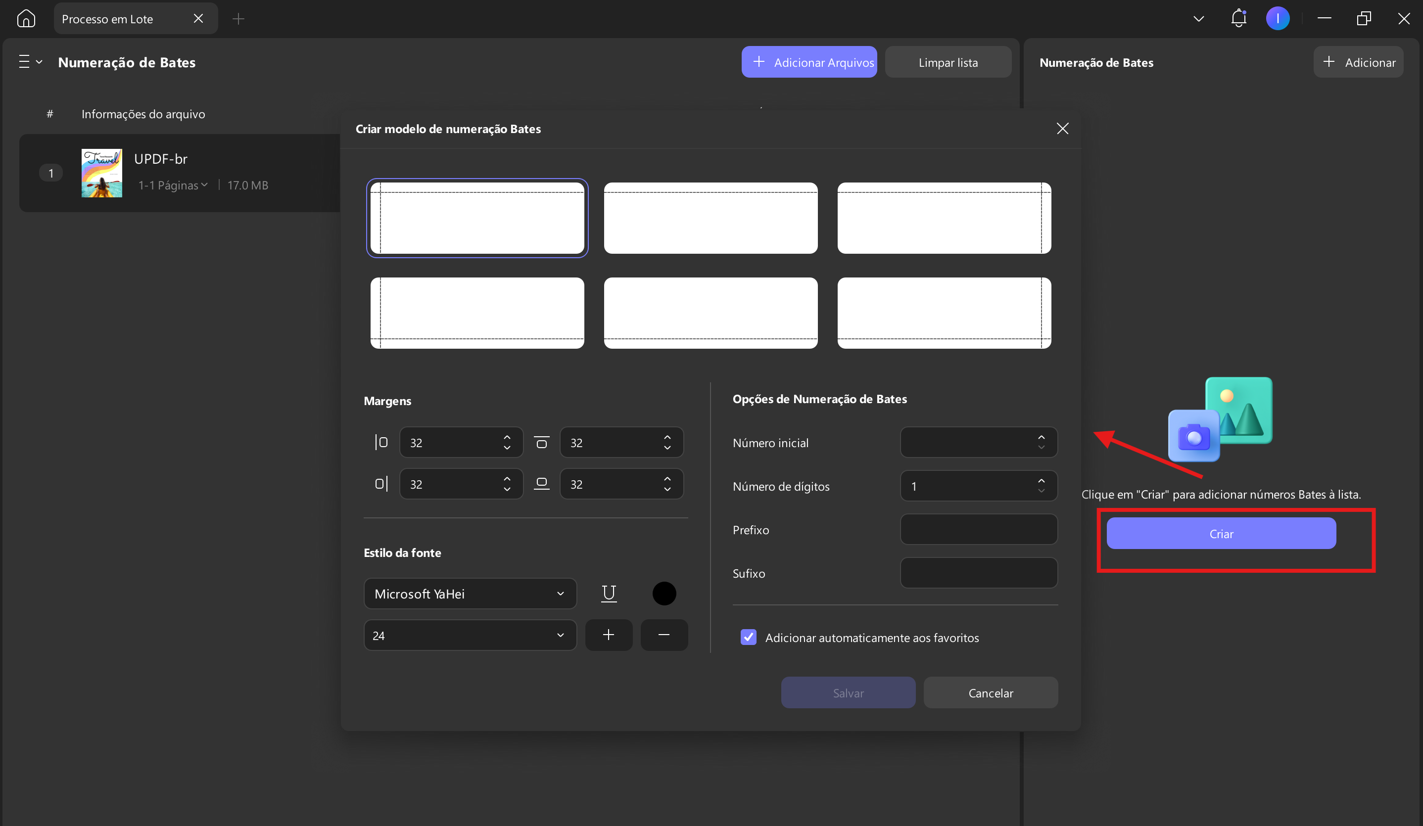Viewport: 1423px width, 826px height.
Task: Open the notifications bell
Action: [x=1238, y=18]
